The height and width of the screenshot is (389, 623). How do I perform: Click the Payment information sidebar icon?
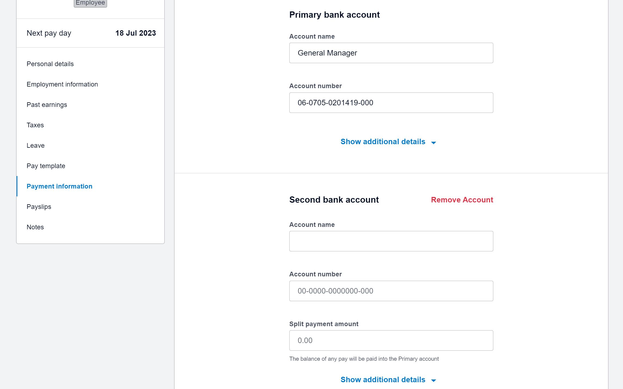tap(60, 186)
